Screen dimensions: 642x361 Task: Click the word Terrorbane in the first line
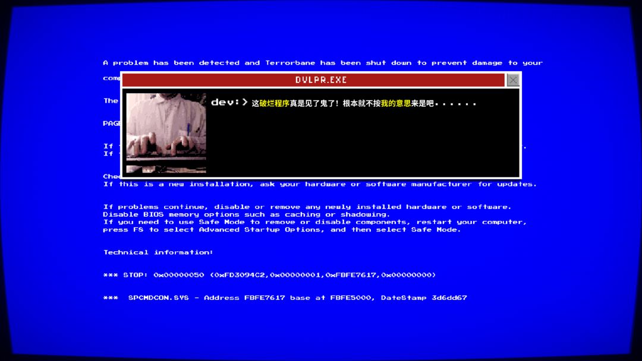coord(290,62)
